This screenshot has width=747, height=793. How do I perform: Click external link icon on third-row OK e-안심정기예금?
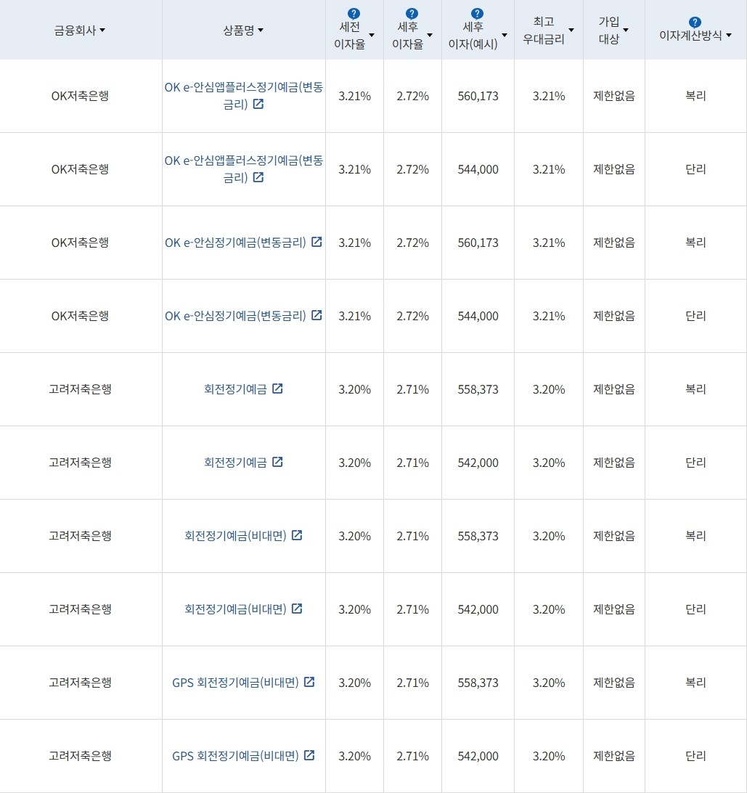[316, 243]
